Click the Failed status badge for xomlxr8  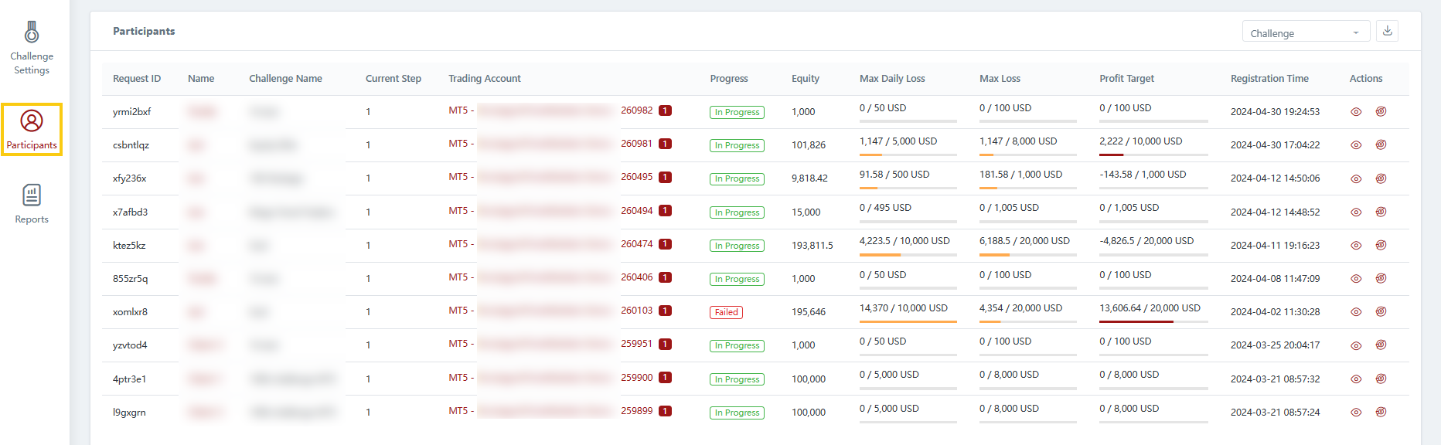(726, 312)
